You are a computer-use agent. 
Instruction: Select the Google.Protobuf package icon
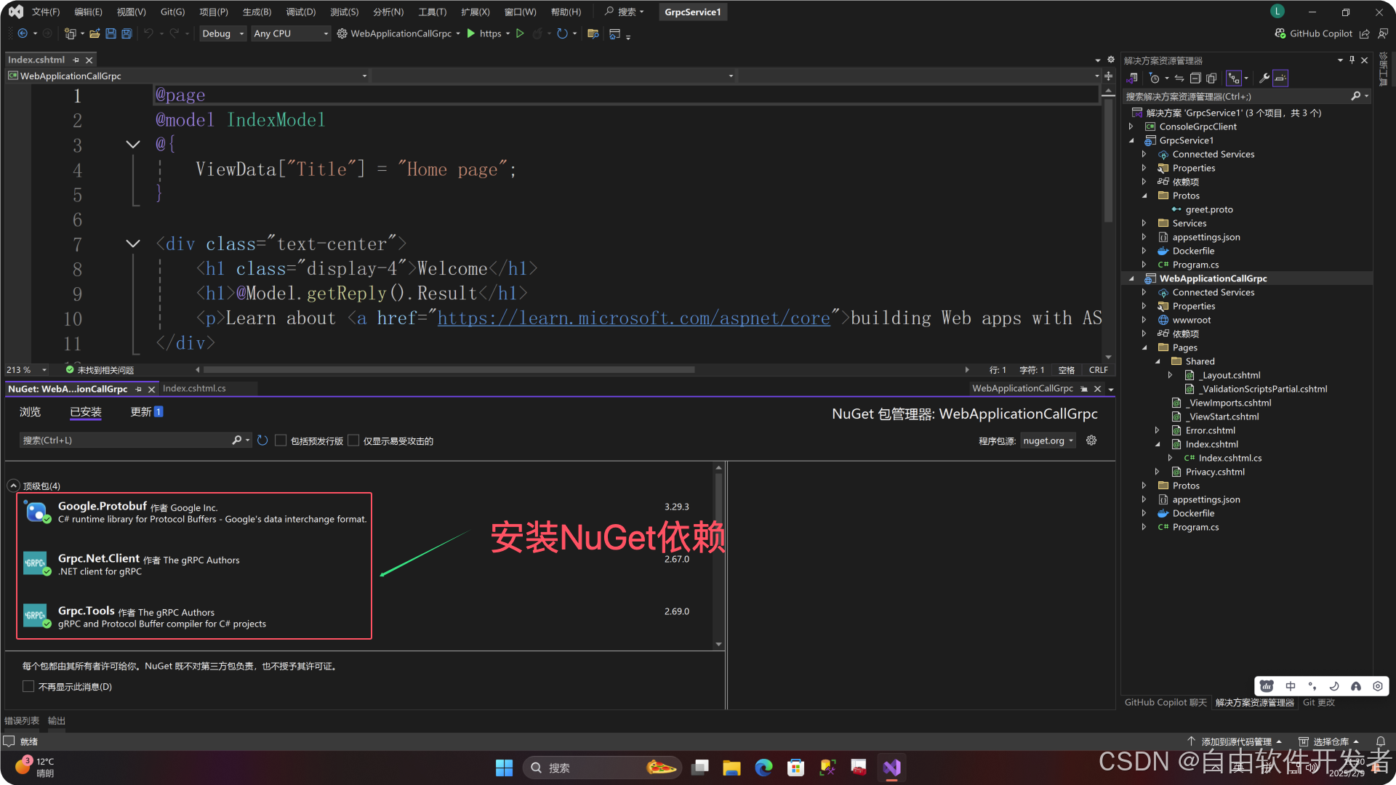[x=36, y=512]
